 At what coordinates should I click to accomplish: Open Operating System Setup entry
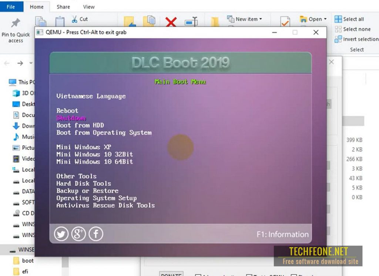(x=97, y=198)
